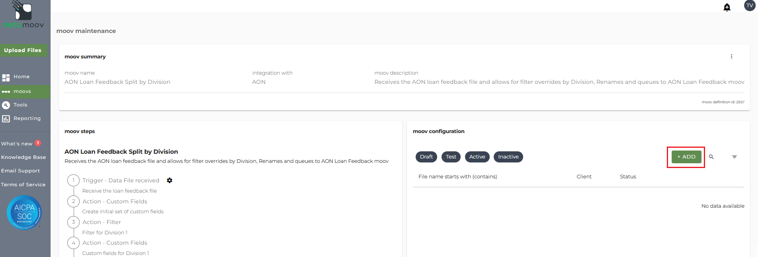Click the + ADD configuration button
758x257 pixels.
tap(686, 157)
